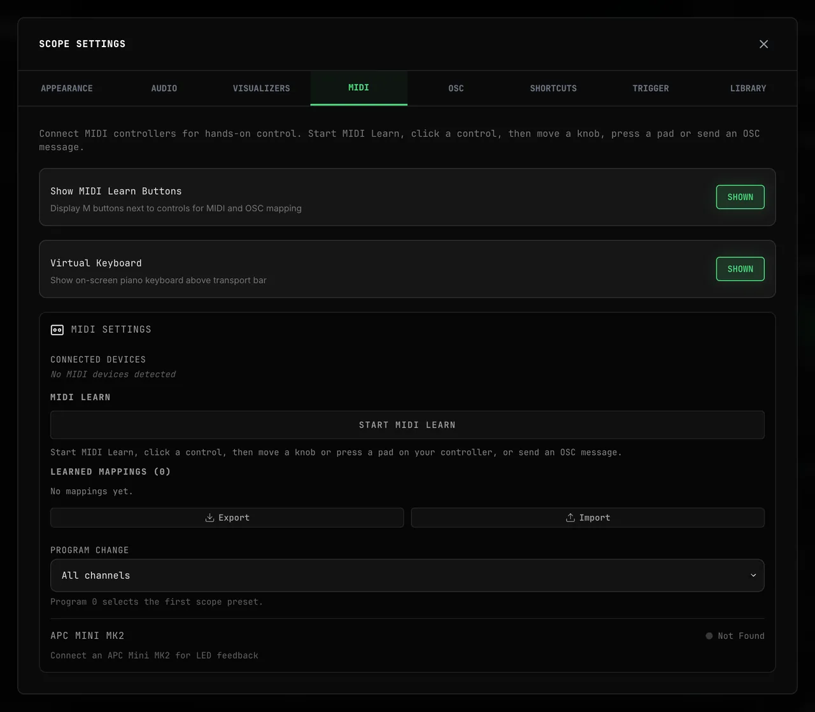
Task: Click the Program Change label
Action: [90, 550]
